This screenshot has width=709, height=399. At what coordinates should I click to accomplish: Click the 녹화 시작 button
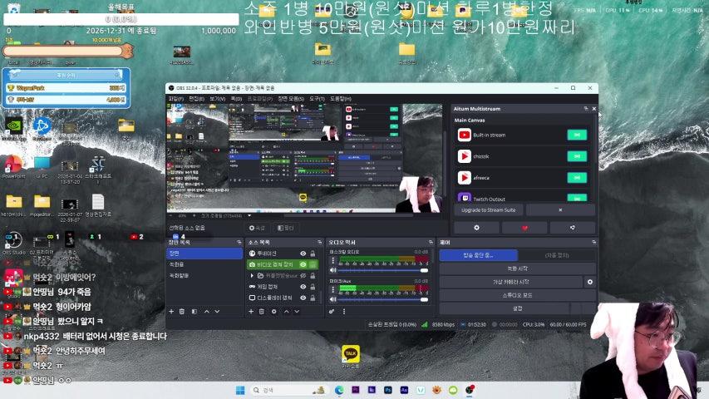(517, 268)
